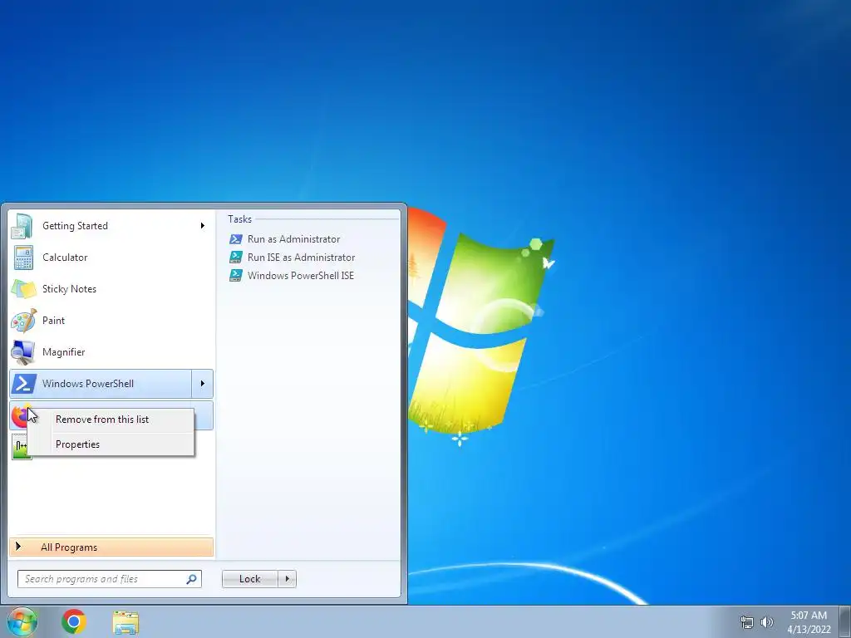Click the Windows Start orb
Viewport: 851px width, 638px height.
22,621
